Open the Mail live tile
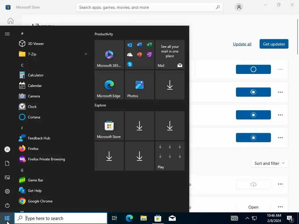The width and height of the screenshot is (299, 224). [170, 55]
